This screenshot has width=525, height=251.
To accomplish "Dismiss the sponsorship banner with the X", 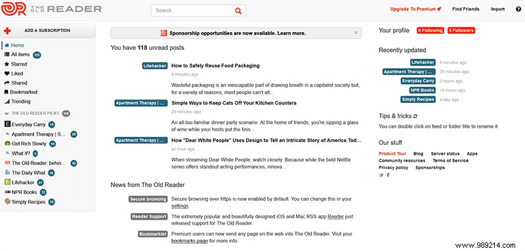I will click(356, 33).
